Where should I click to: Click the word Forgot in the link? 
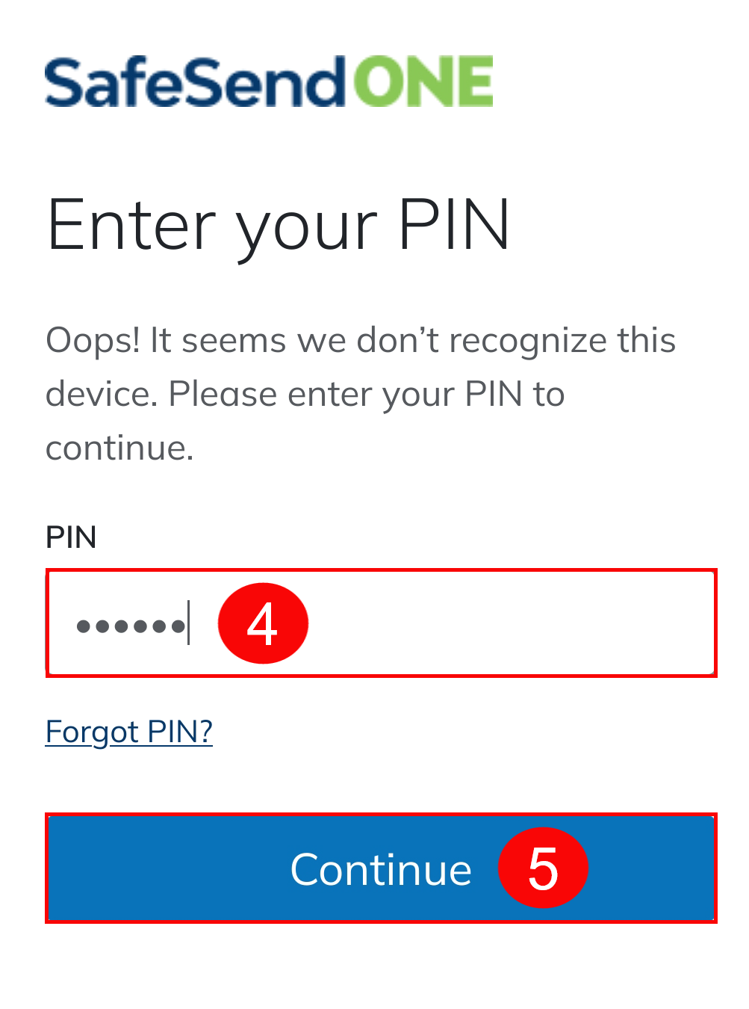[92, 731]
